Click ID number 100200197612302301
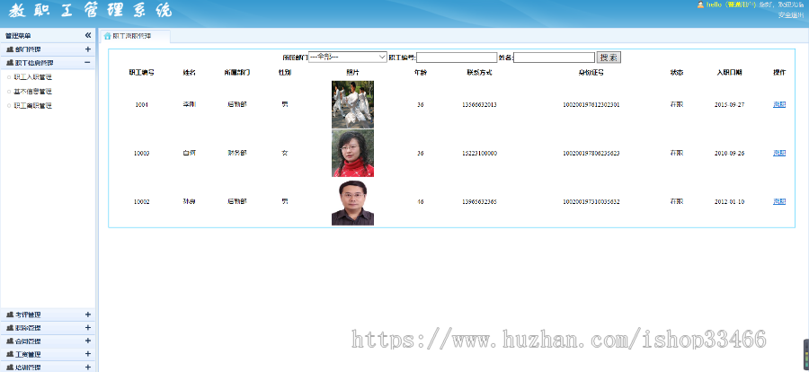This screenshot has width=809, height=372. [591, 105]
